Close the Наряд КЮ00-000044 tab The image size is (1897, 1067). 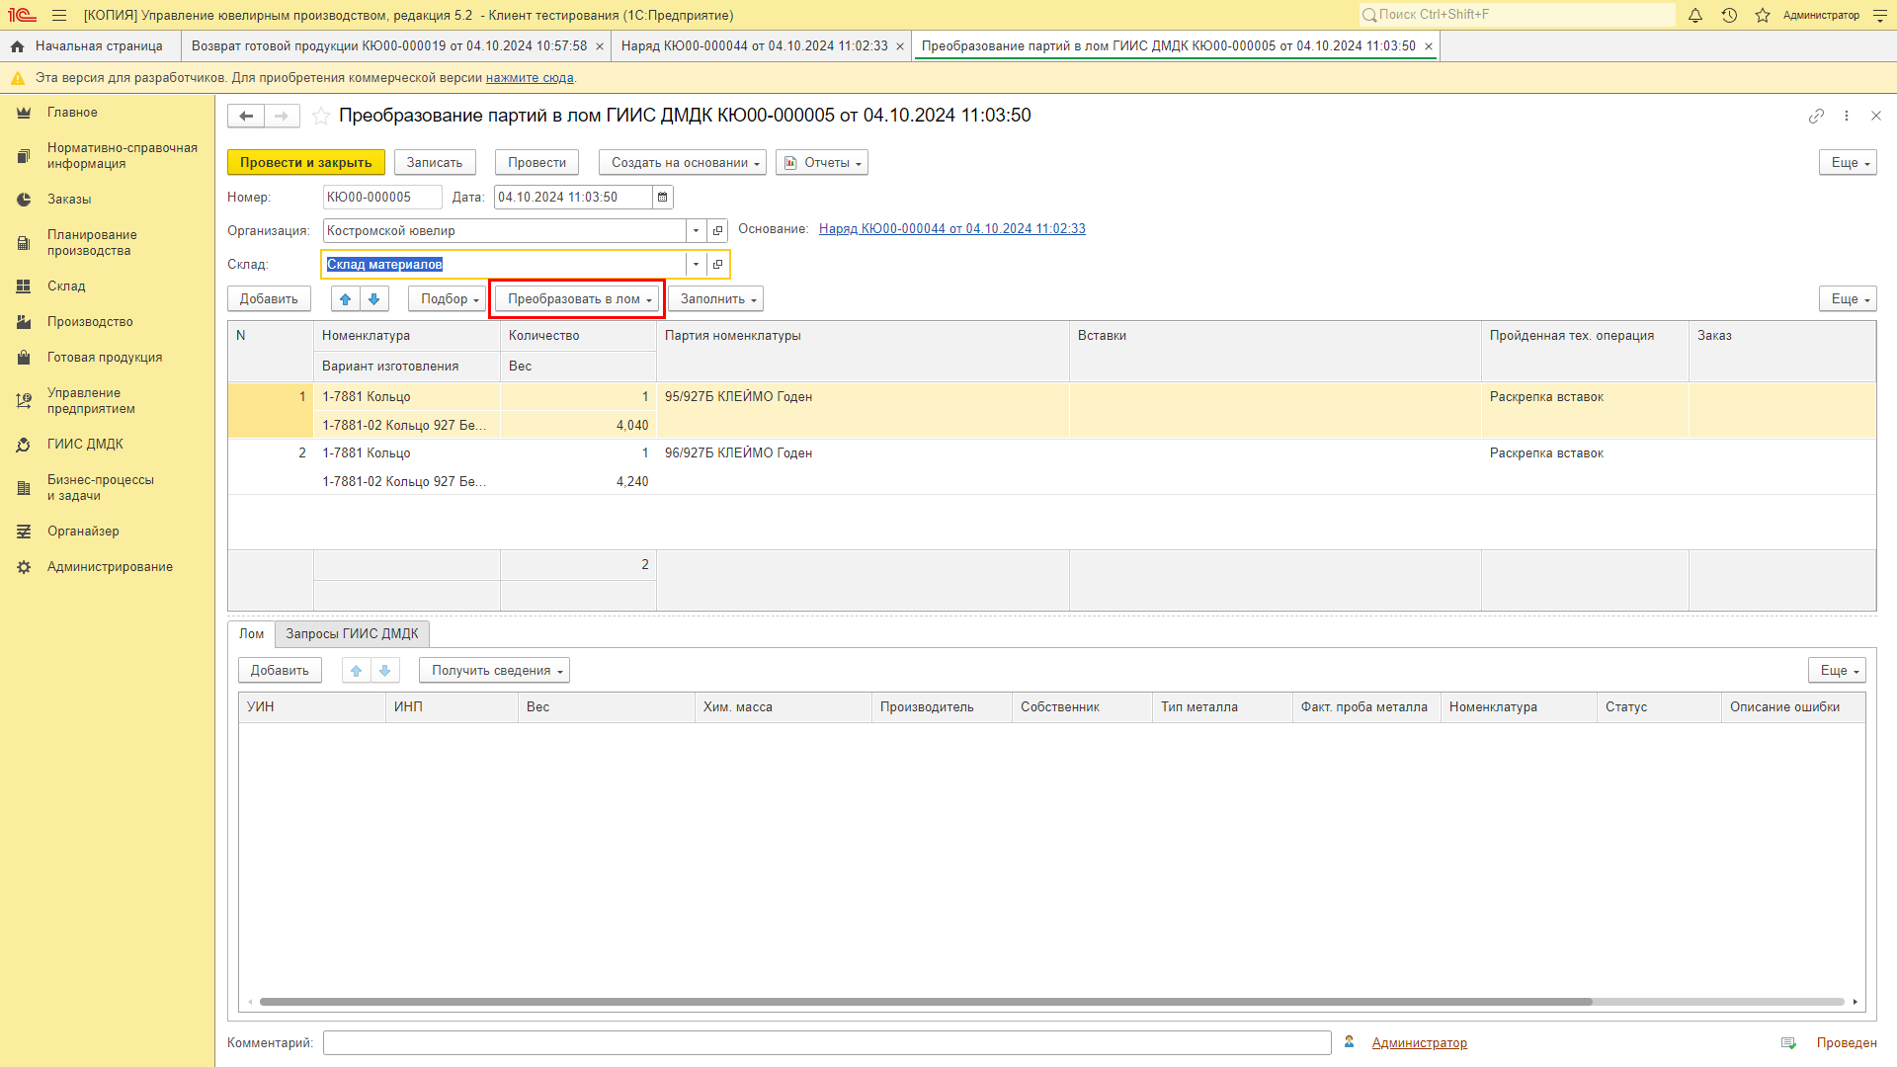pos(900,46)
